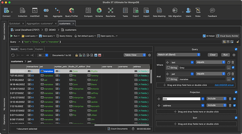Viewport: 242px width, 134px height.
Task: Toggle the Query section checkbox
Action: click(x=236, y=49)
